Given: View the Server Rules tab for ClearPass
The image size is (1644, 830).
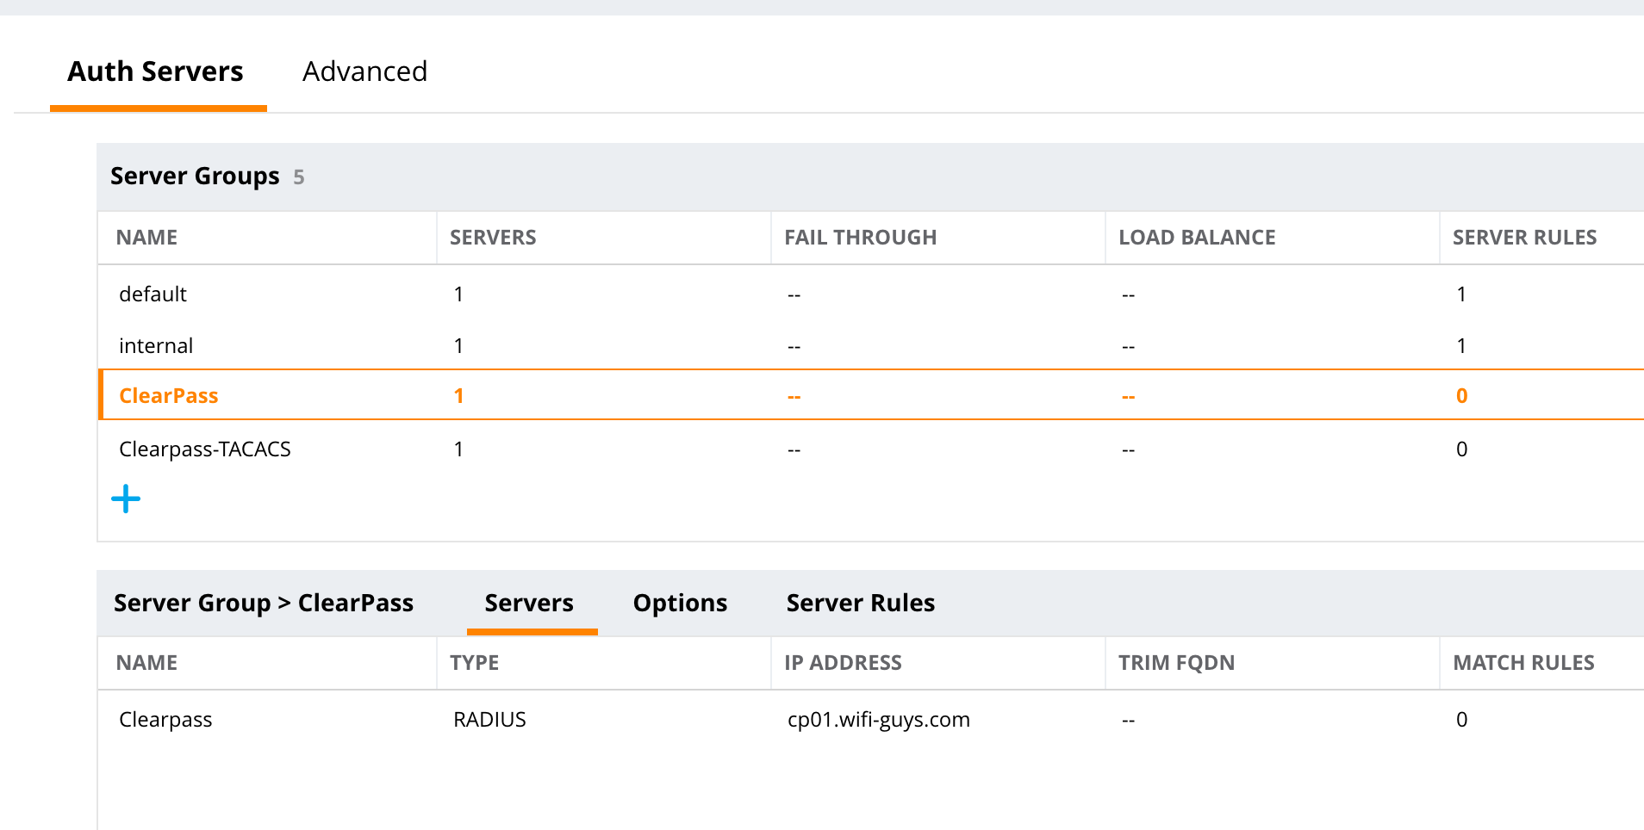Looking at the screenshot, I should click(859, 603).
